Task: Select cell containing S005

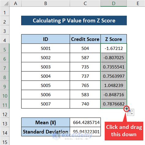Action: pyautogui.click(x=46, y=85)
